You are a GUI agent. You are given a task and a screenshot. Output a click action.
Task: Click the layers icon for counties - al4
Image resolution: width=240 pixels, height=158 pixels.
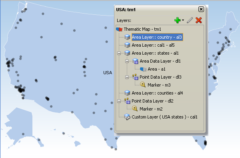pos(127,93)
